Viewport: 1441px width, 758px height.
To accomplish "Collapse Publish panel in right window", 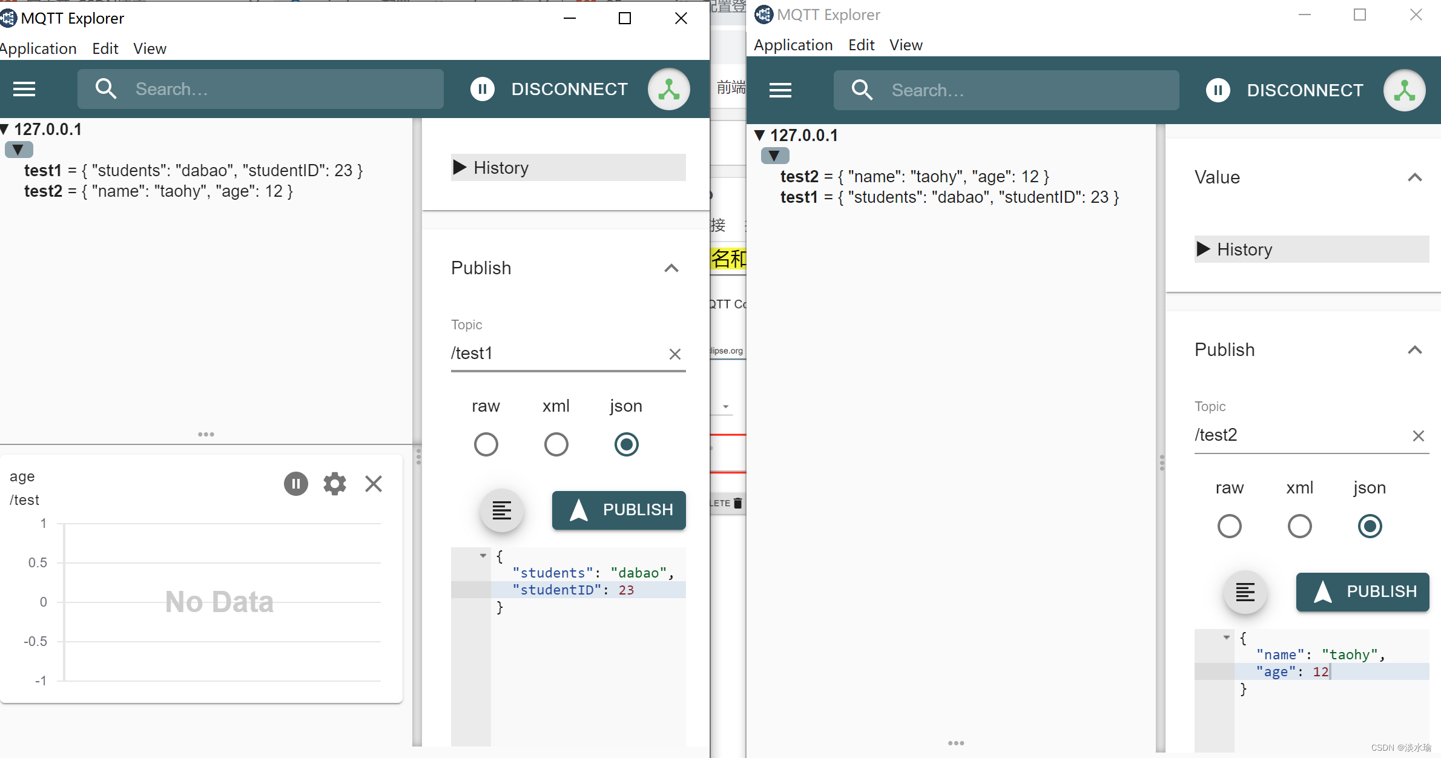I will [1415, 350].
